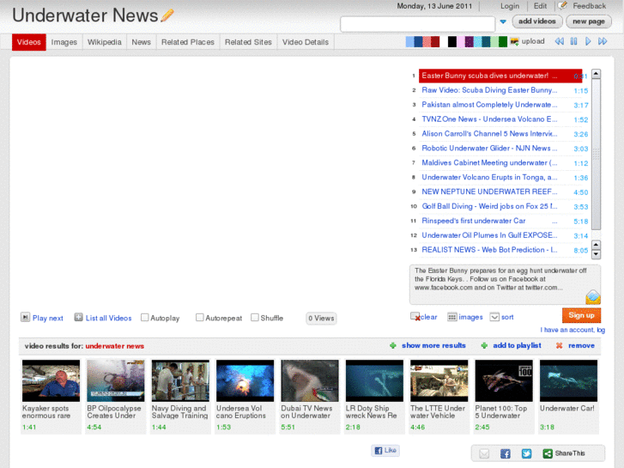Click the pencil edit icon beside Underwater News

[x=167, y=15]
